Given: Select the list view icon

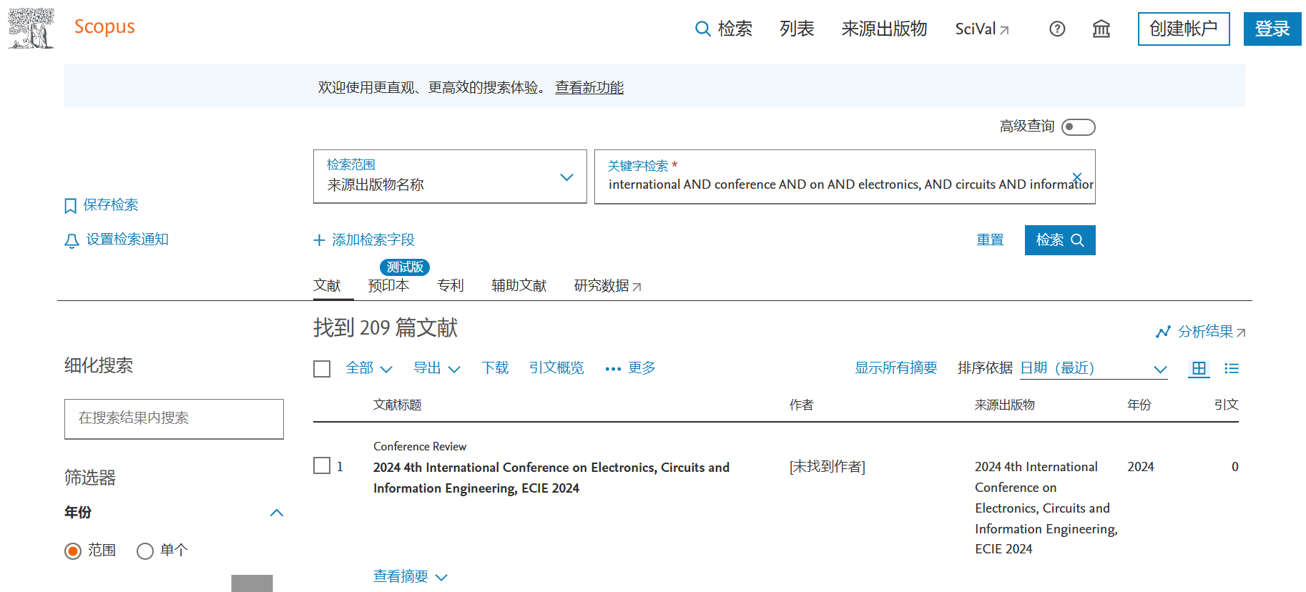Looking at the screenshot, I should click(x=1232, y=369).
